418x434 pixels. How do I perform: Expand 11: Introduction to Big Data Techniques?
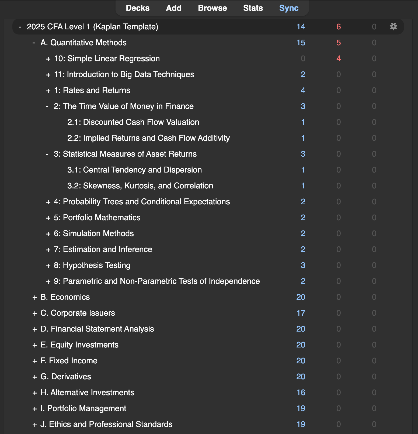(48, 75)
